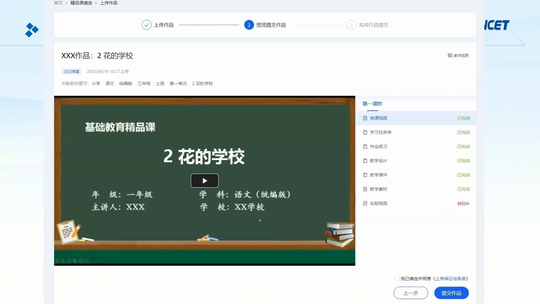Open 教师信息 in the top right

tap(458, 55)
